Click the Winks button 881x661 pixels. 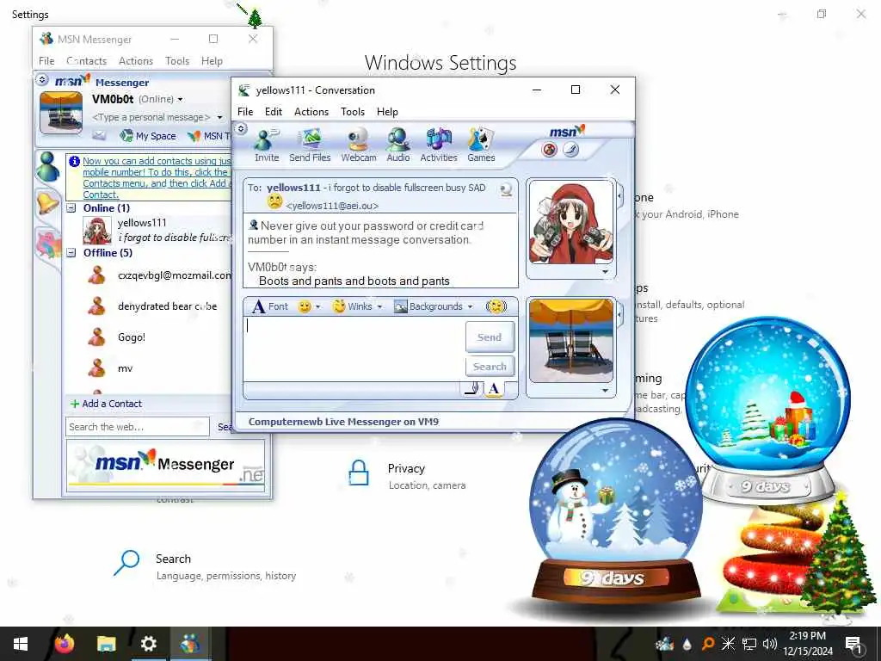click(x=352, y=306)
